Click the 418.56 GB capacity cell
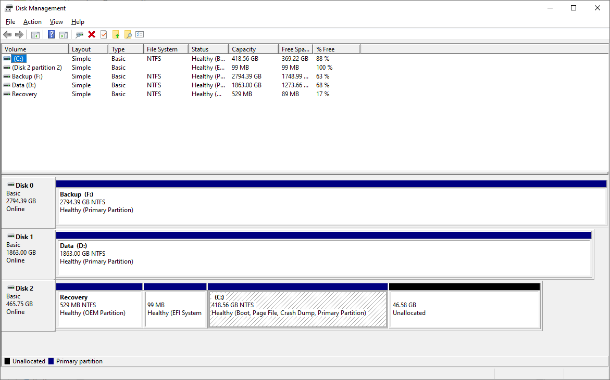The width and height of the screenshot is (610, 380). [x=245, y=59]
